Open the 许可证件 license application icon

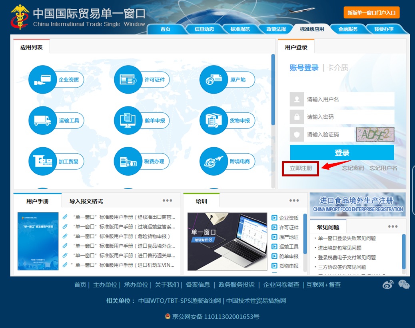click(x=128, y=80)
